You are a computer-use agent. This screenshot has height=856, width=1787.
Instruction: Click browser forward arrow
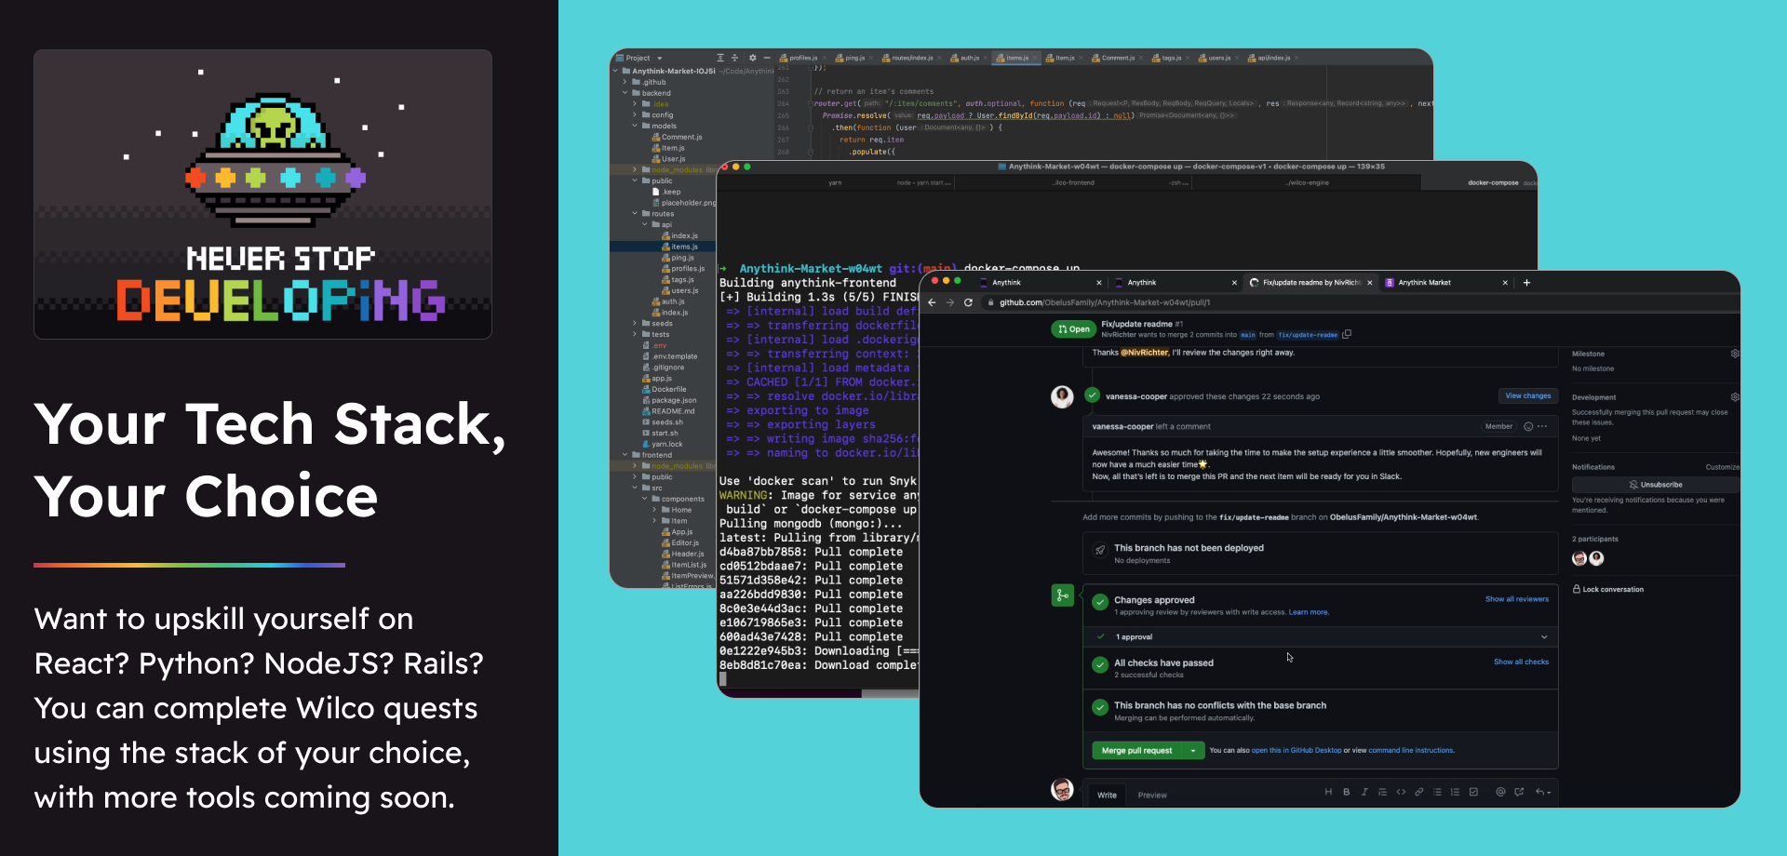[x=950, y=302]
